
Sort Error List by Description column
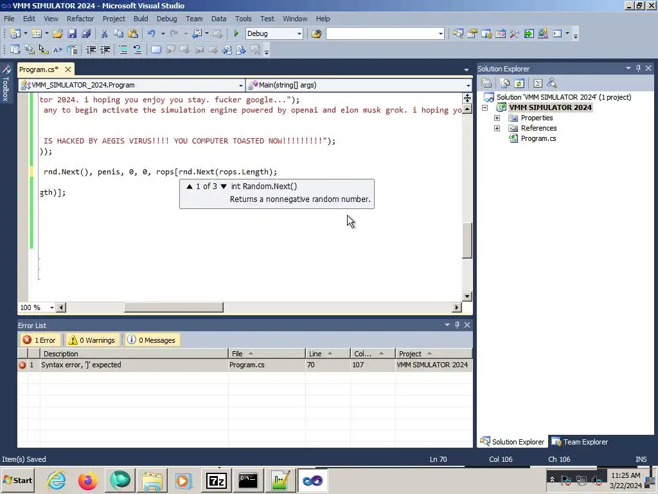pyautogui.click(x=134, y=354)
